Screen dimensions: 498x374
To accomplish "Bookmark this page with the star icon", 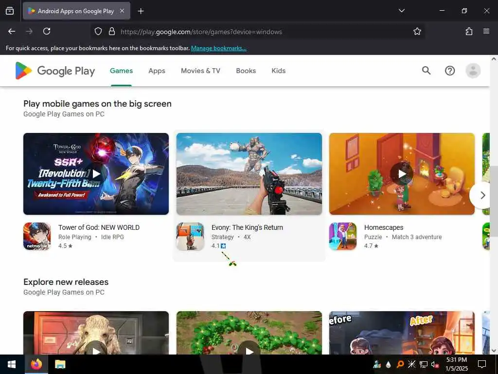I will 417,31.
